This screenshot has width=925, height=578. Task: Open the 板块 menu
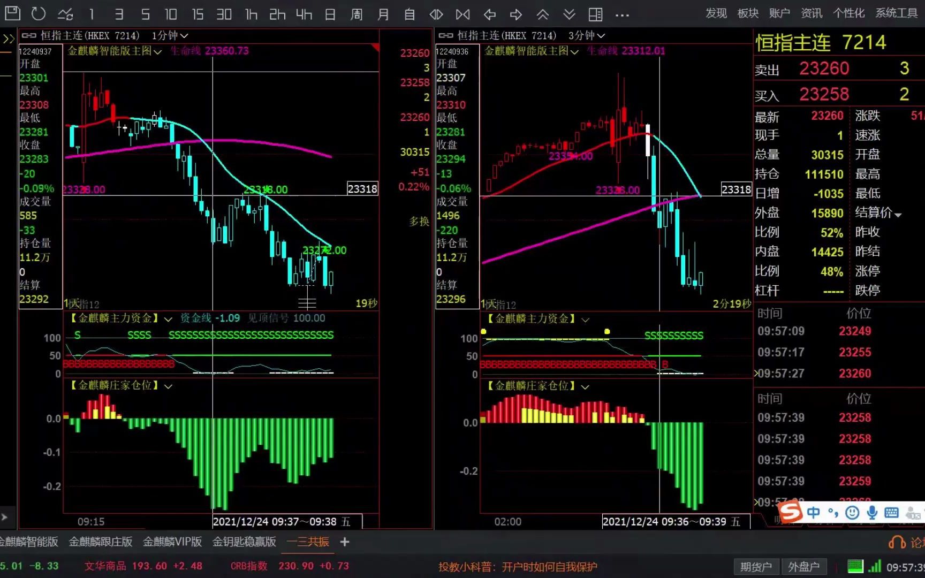coord(748,13)
